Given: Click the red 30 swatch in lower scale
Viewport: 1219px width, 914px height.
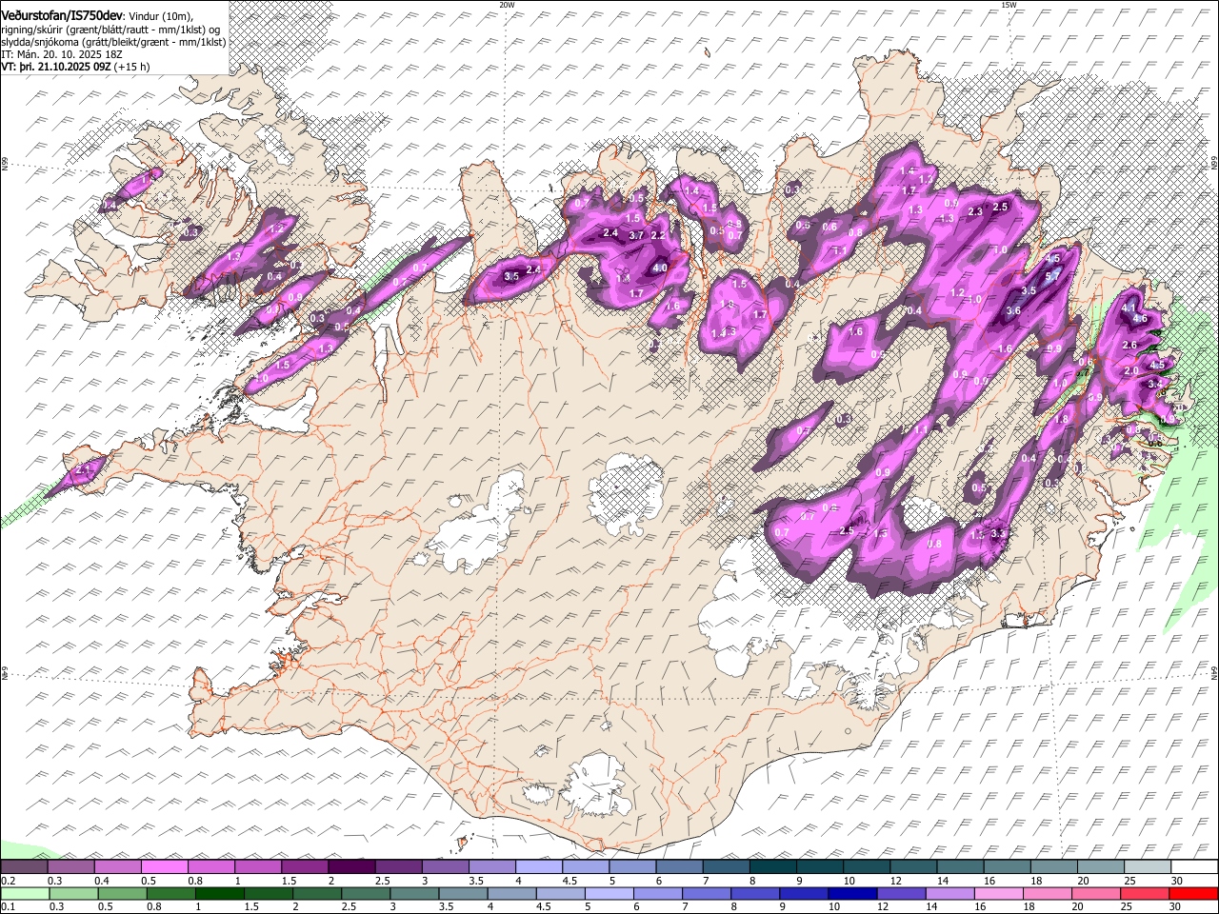Looking at the screenshot, I should click(x=1194, y=893).
